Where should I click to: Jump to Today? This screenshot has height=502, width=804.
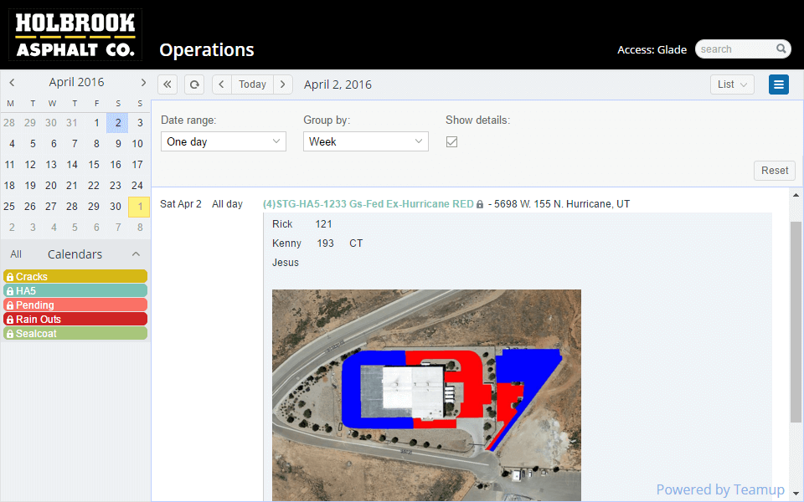click(x=252, y=85)
